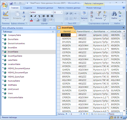Sort descending with the Z-A icon
The height and width of the screenshot is (120, 127).
[92, 16]
